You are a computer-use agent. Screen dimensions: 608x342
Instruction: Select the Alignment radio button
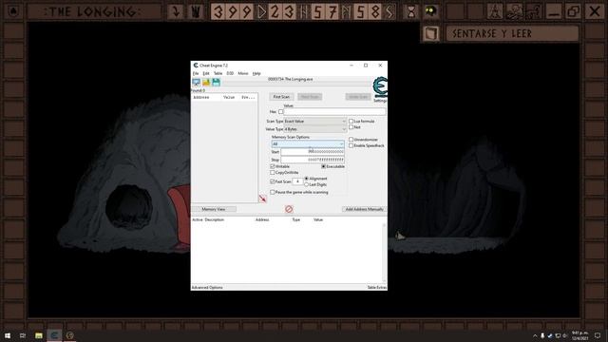306,179
